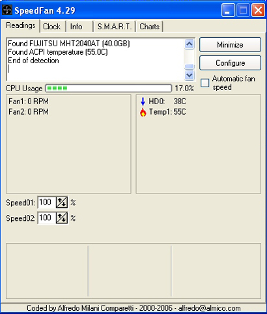Viewport: 267px width, 314px height.
Task: Click the blue down arrow beside HD0
Action: point(143,102)
